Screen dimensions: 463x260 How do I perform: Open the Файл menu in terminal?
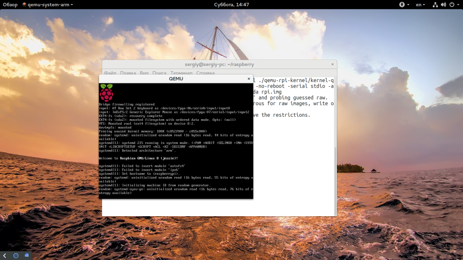(110, 73)
